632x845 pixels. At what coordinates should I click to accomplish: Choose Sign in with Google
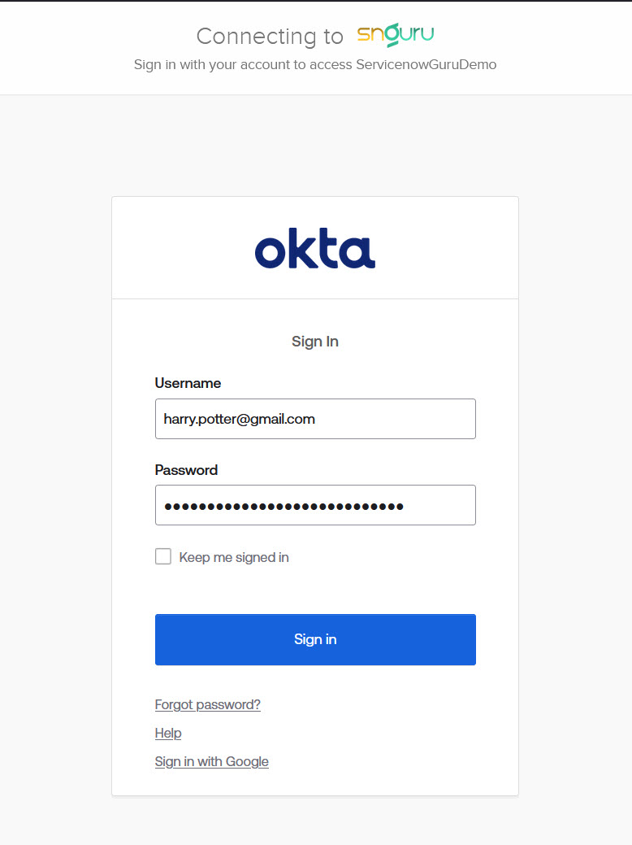click(x=212, y=761)
